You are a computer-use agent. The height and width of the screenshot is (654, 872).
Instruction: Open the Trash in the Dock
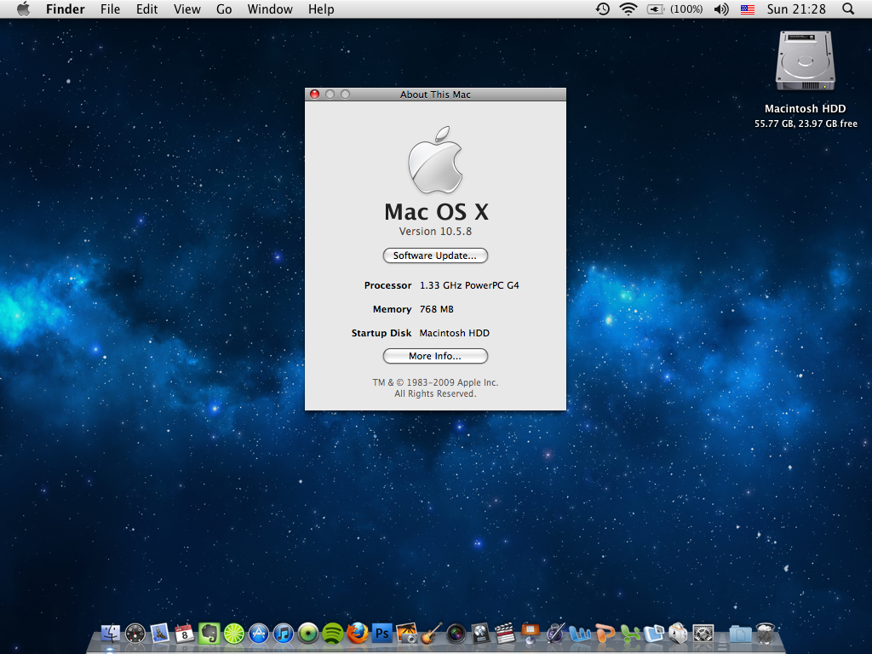point(766,633)
